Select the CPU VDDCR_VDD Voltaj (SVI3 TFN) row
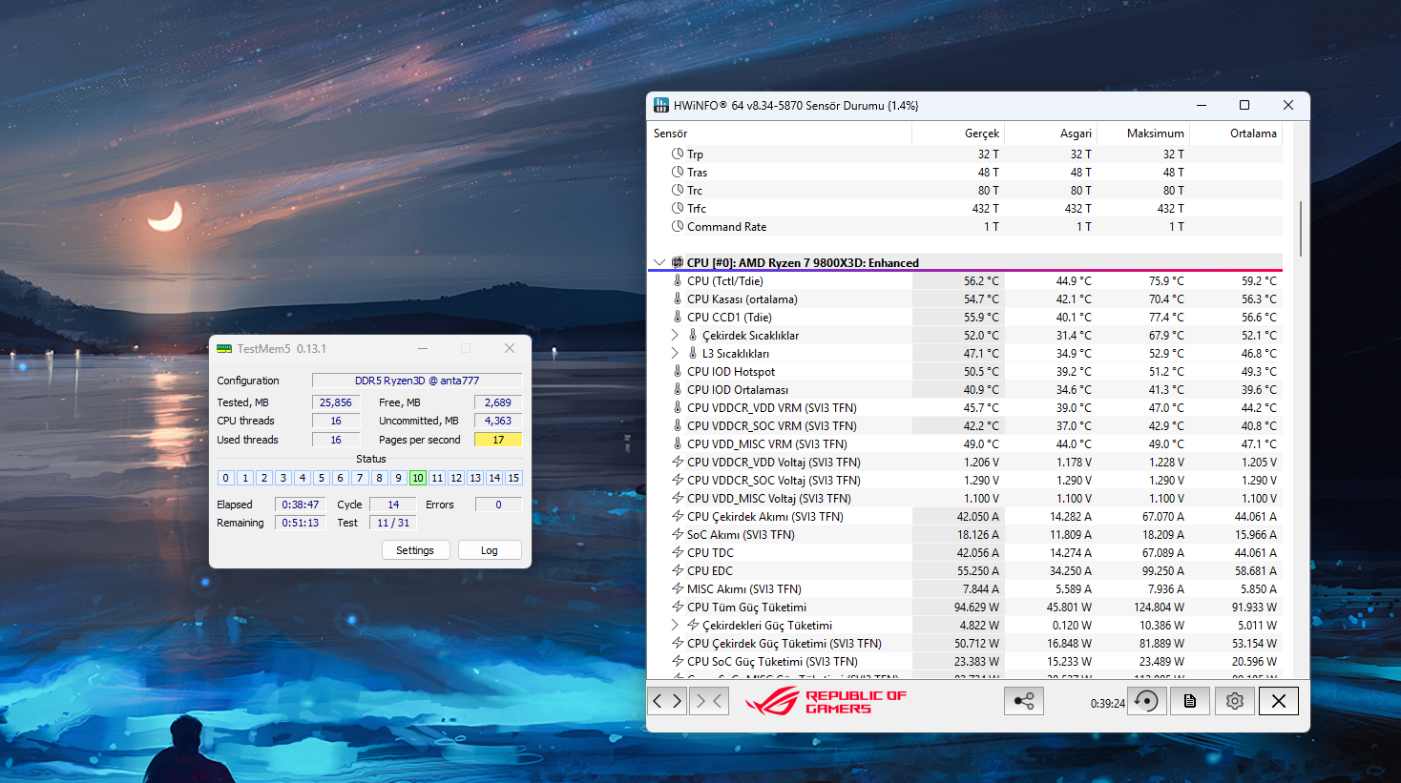Image resolution: width=1401 pixels, height=783 pixels. pyautogui.click(x=966, y=462)
